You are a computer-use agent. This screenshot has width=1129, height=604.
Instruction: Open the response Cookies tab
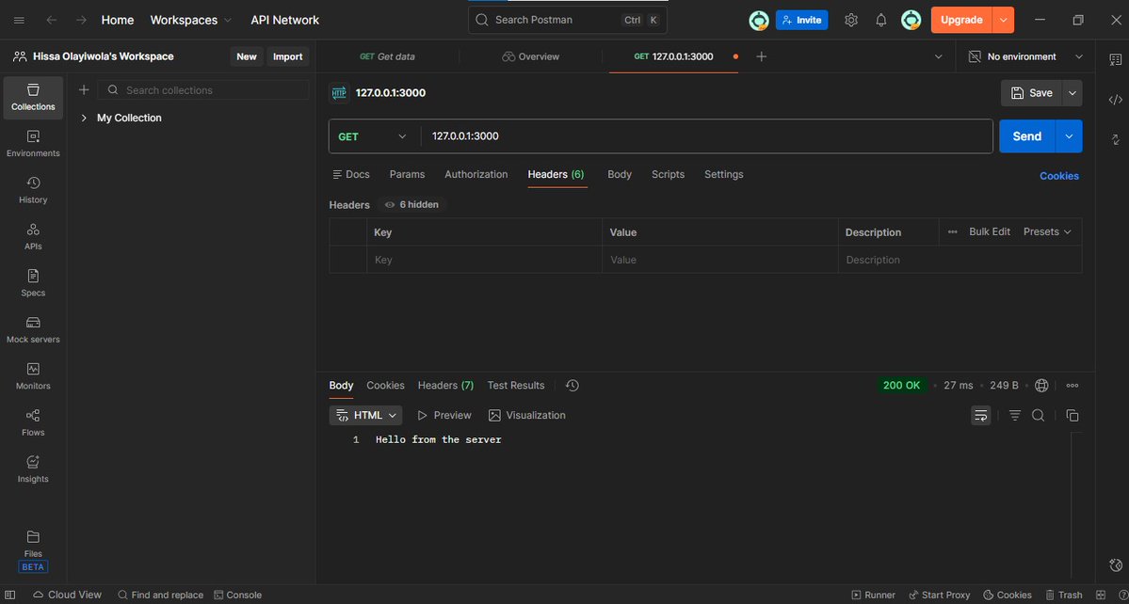point(385,386)
